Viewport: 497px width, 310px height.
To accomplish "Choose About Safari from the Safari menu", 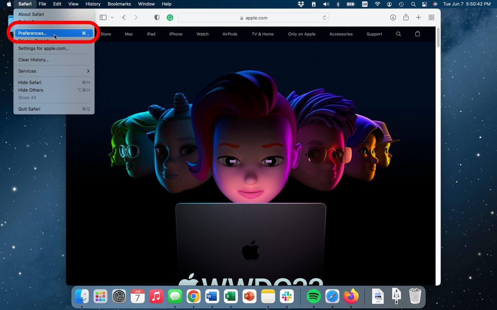I will tap(54, 14).
